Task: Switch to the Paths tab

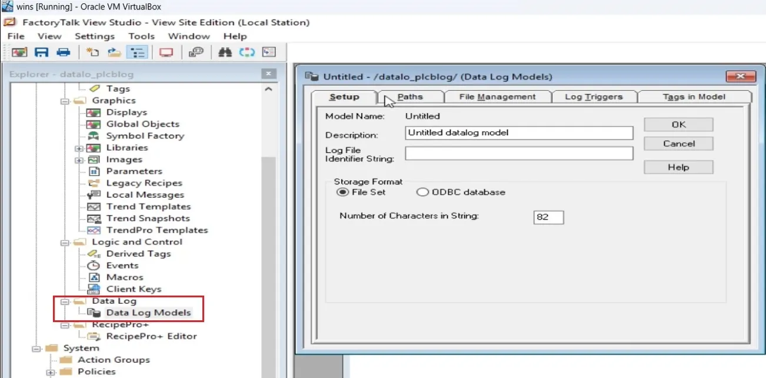Action: tap(410, 97)
